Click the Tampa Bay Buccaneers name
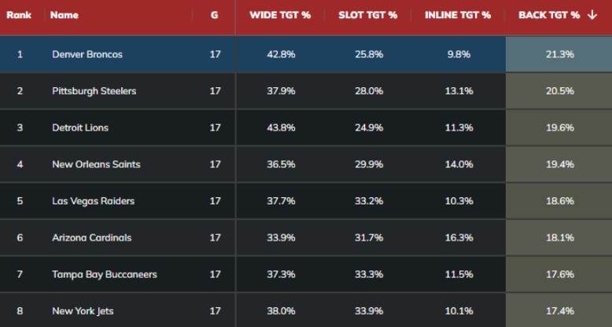Image resolution: width=612 pixels, height=327 pixels. [x=105, y=274]
